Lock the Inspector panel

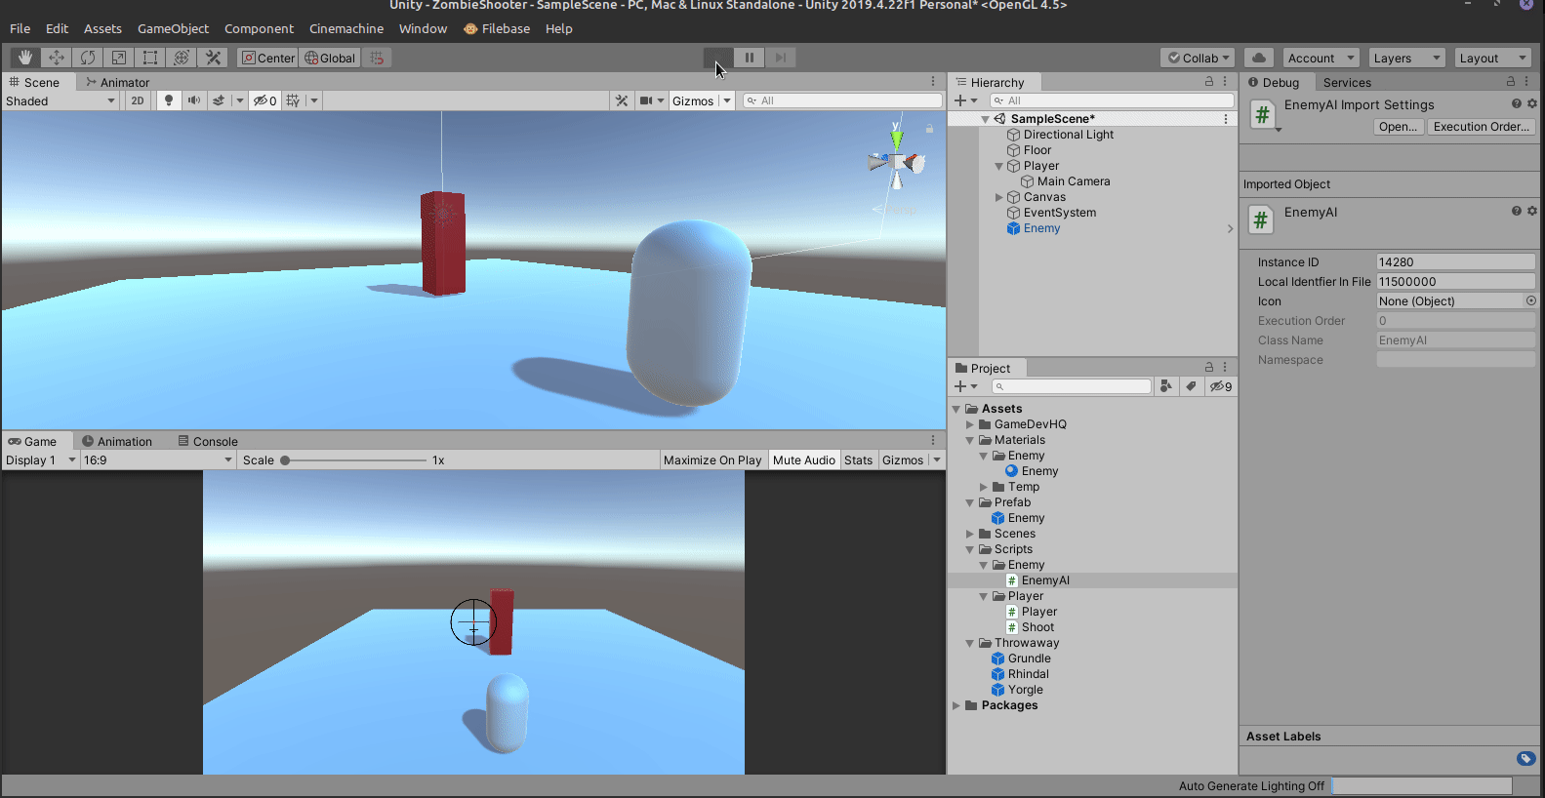coord(1511,82)
